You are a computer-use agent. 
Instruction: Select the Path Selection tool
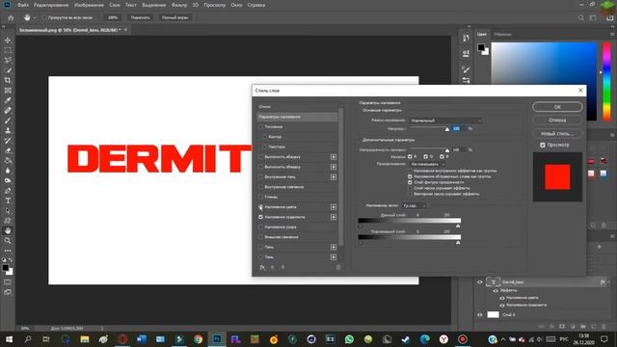pyautogui.click(x=8, y=211)
